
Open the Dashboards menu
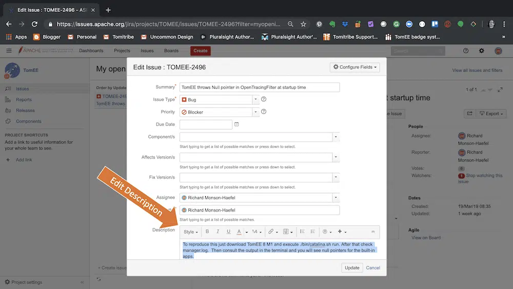point(91,51)
